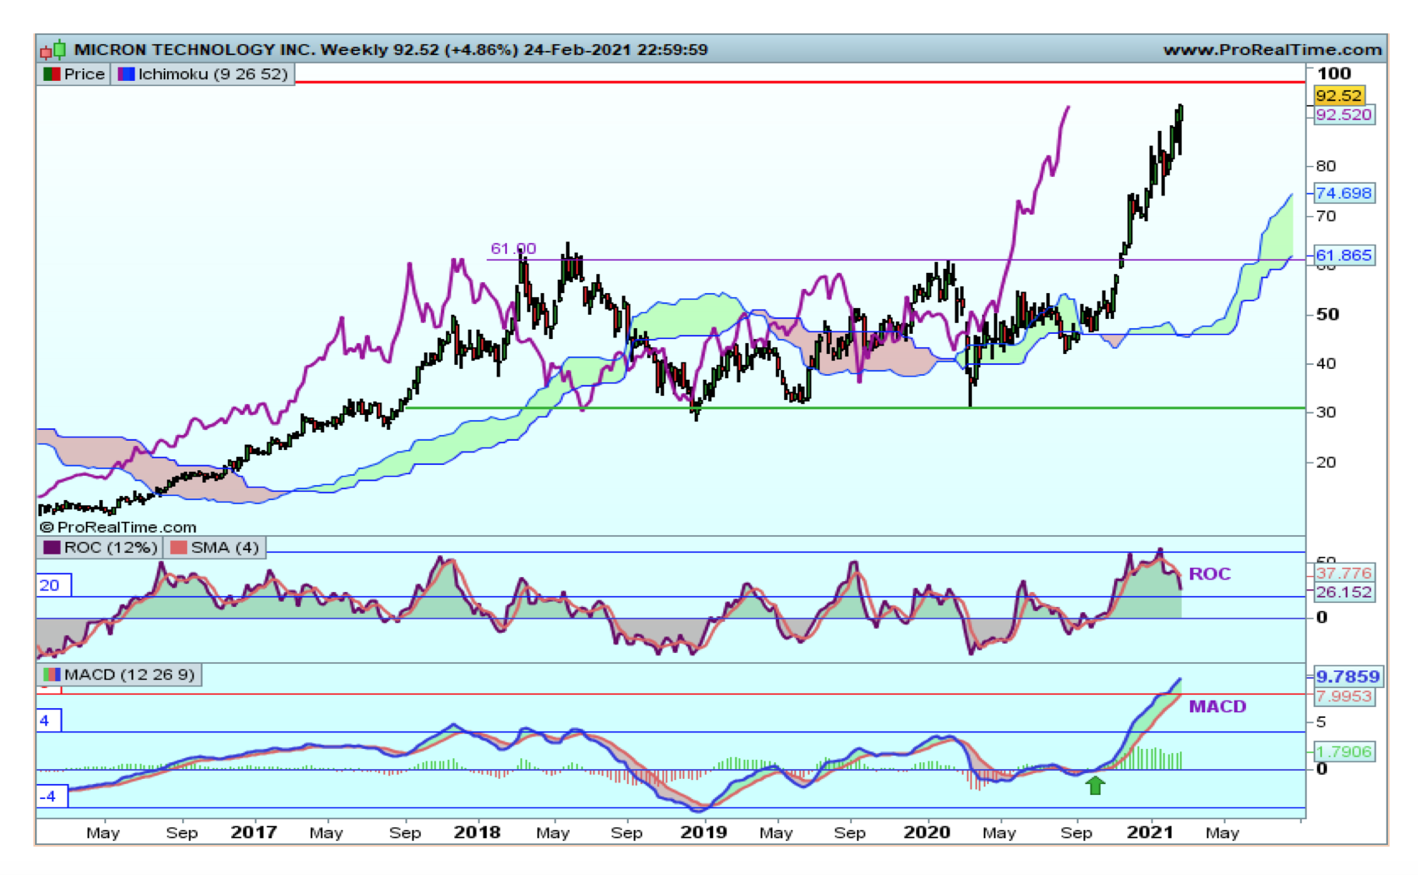Open the ROC (12%) indicator label
The height and width of the screenshot is (875, 1418).
point(100,548)
